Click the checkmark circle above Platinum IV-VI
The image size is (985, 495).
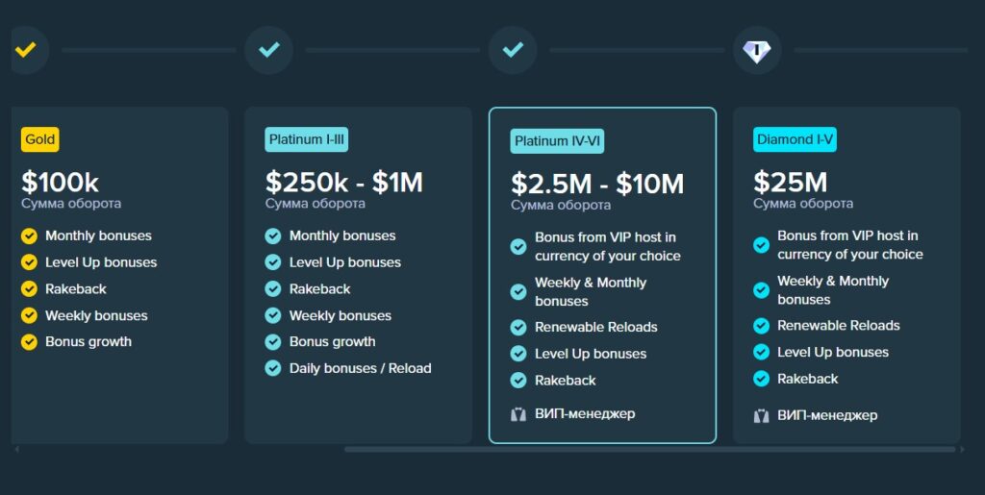(x=513, y=49)
